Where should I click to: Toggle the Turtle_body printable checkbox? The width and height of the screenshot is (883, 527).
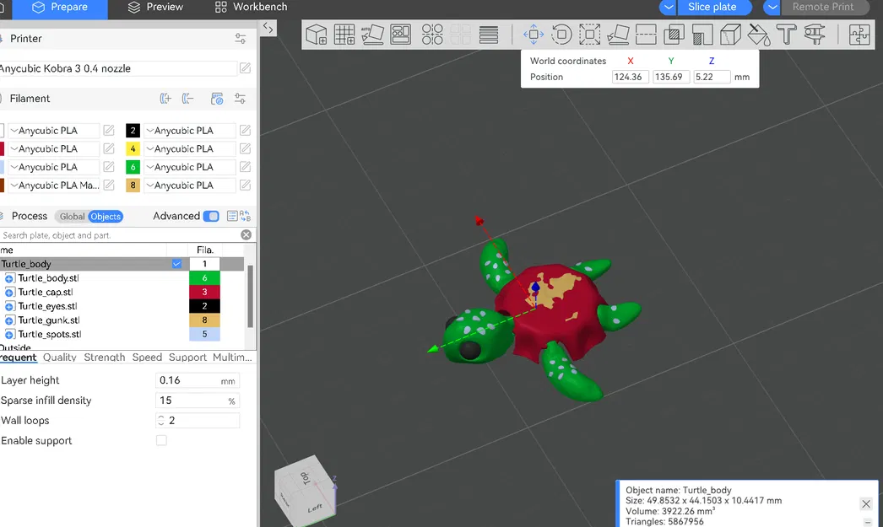(176, 264)
